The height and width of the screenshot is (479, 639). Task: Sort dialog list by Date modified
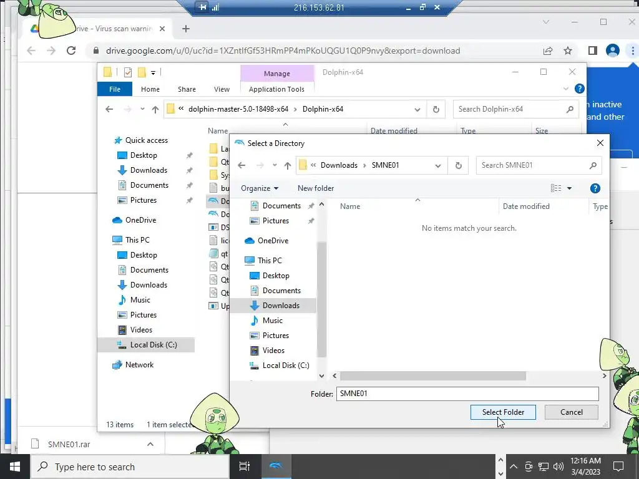526,206
